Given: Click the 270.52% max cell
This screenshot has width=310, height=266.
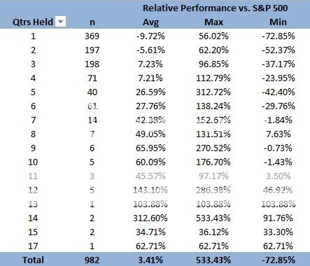Looking at the screenshot, I should [213, 148].
